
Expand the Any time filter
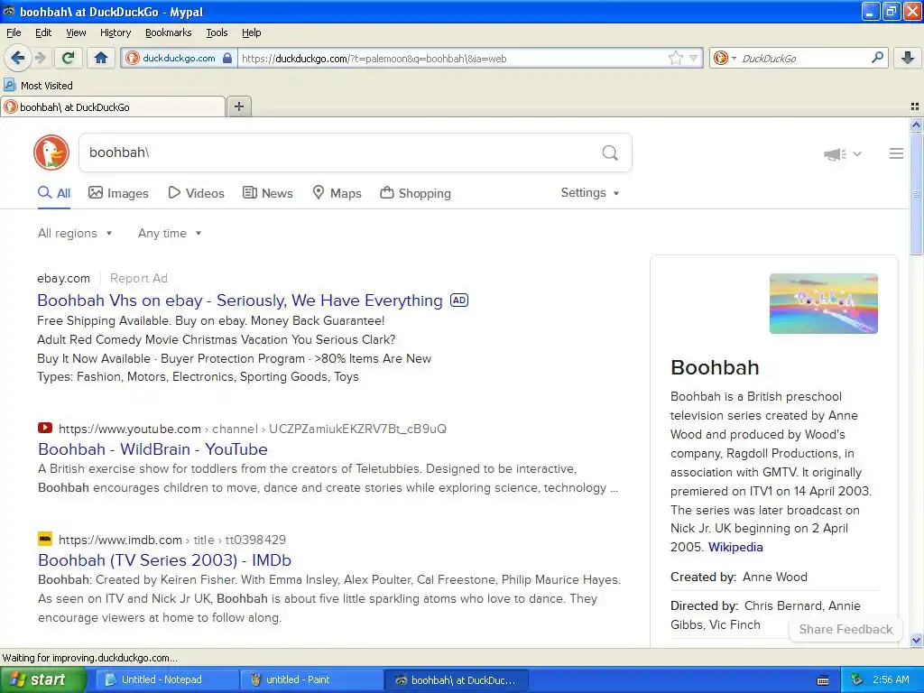point(170,234)
